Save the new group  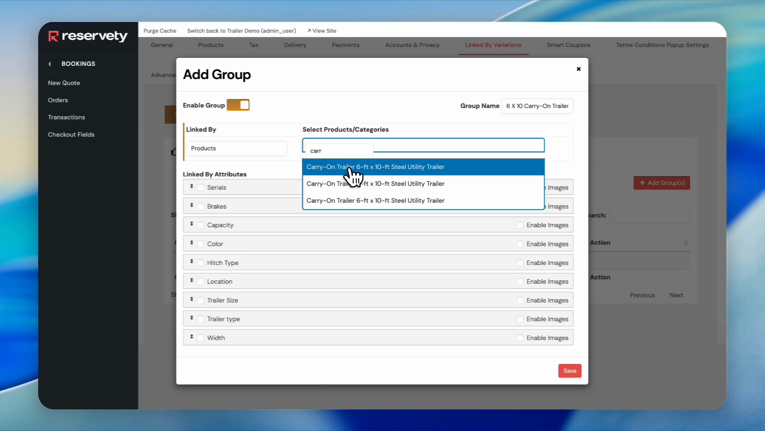570,371
